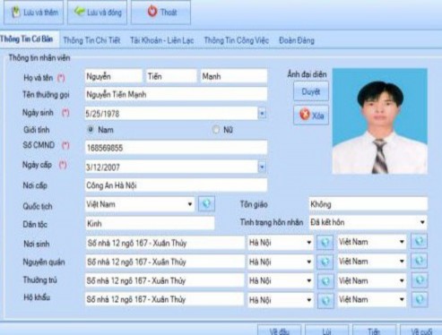This screenshot has height=335, width=442.
Task: Click the employee avatar photo
Action: click(380, 121)
